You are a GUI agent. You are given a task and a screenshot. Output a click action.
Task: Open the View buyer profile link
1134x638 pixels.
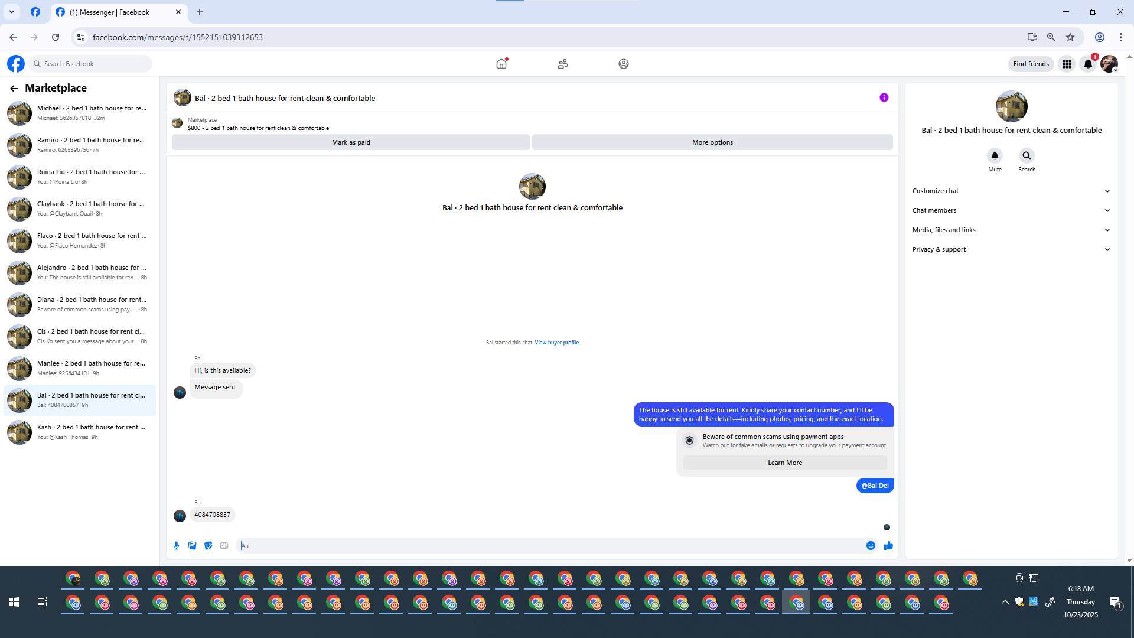[556, 343]
